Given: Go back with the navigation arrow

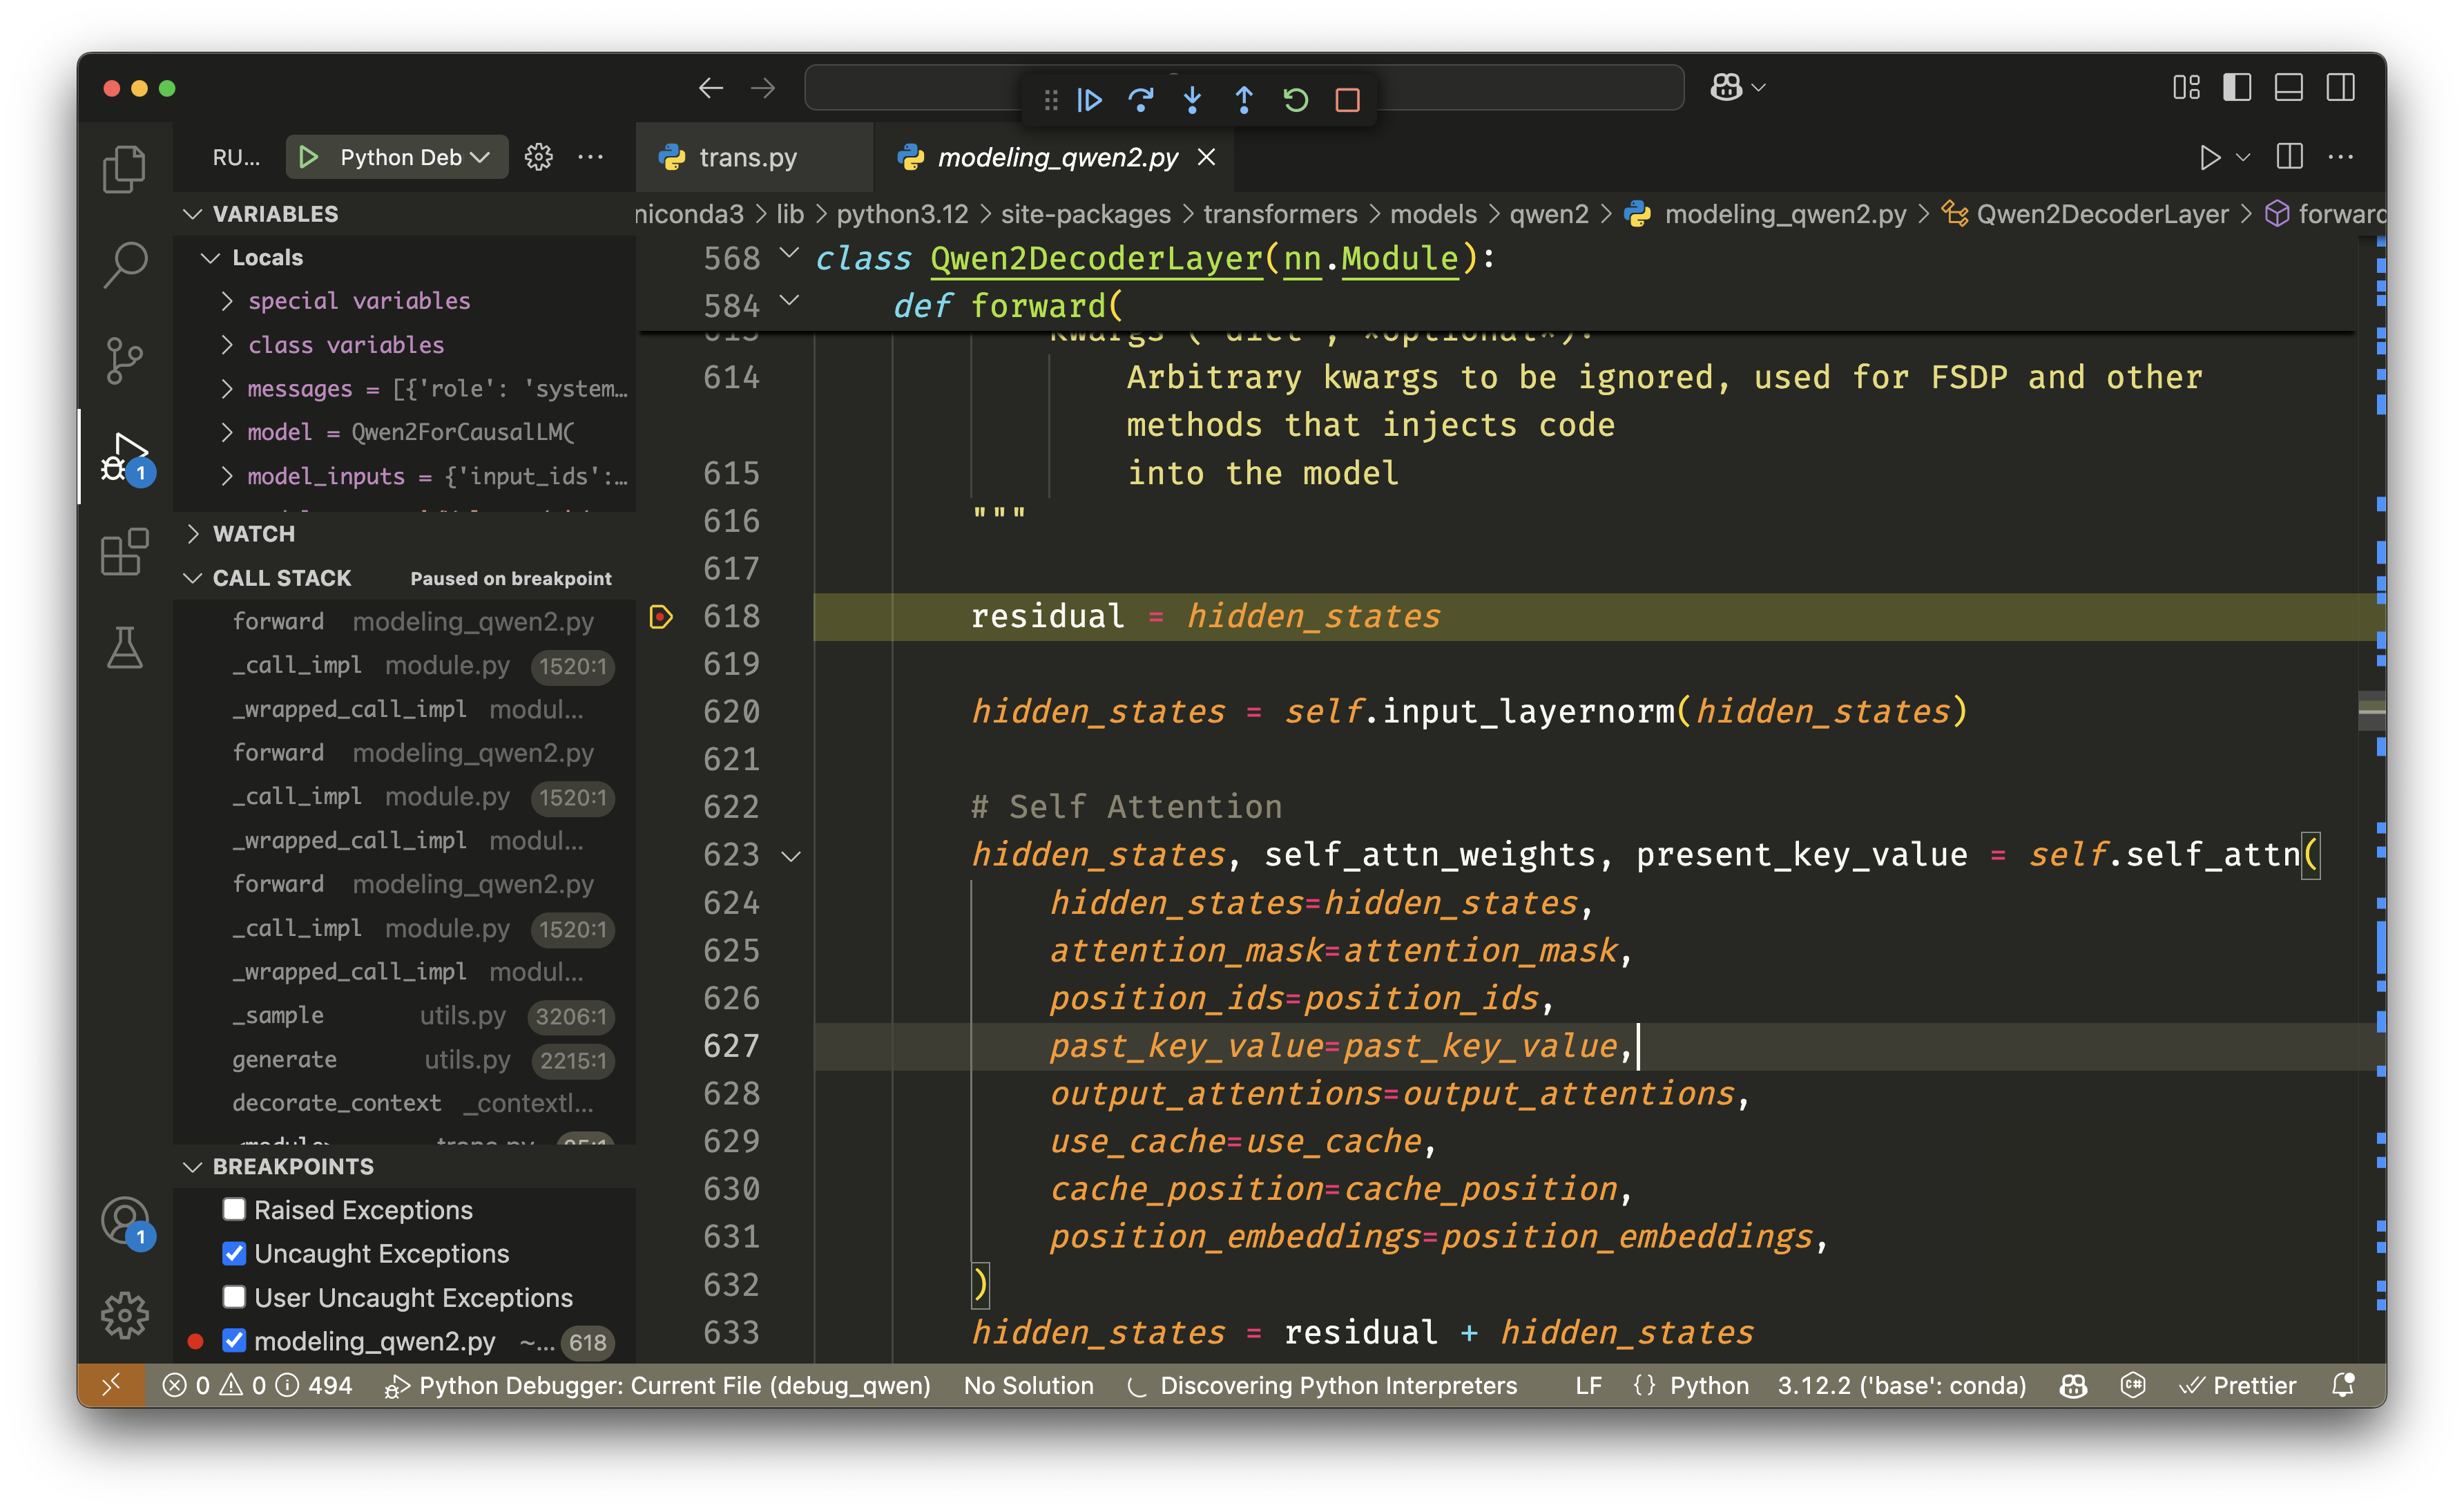Looking at the screenshot, I should (x=711, y=88).
